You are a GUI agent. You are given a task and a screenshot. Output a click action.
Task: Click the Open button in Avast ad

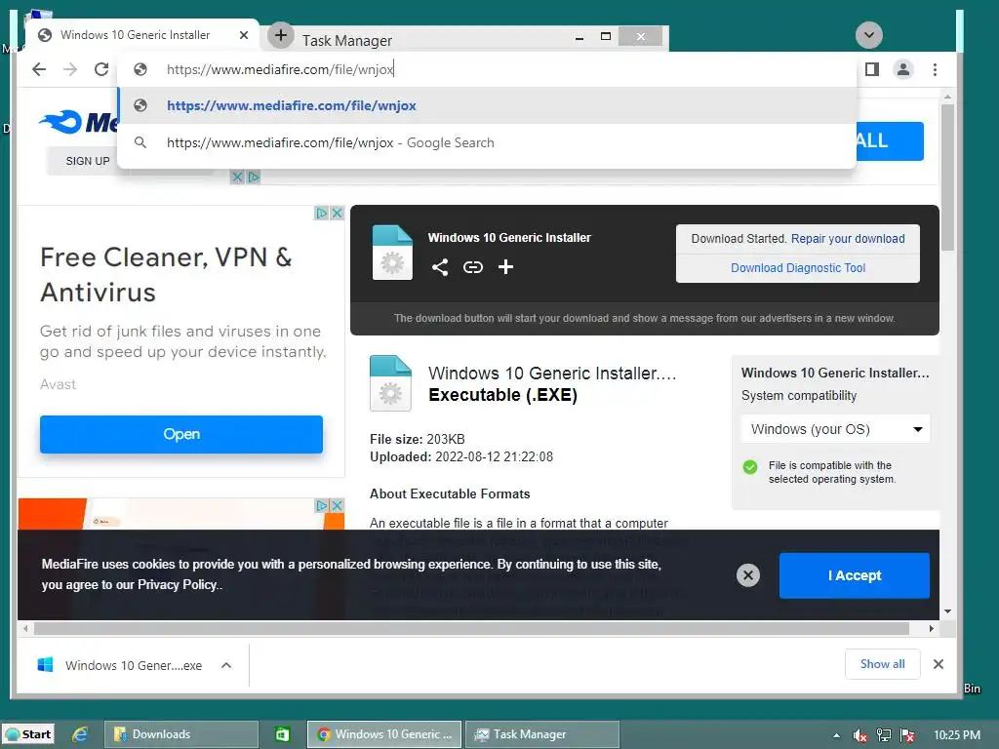pos(180,434)
